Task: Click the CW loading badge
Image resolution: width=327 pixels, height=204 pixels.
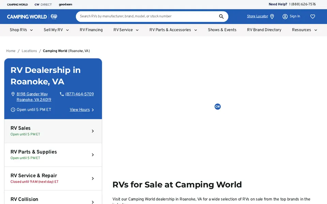Action: pyautogui.click(x=218, y=106)
